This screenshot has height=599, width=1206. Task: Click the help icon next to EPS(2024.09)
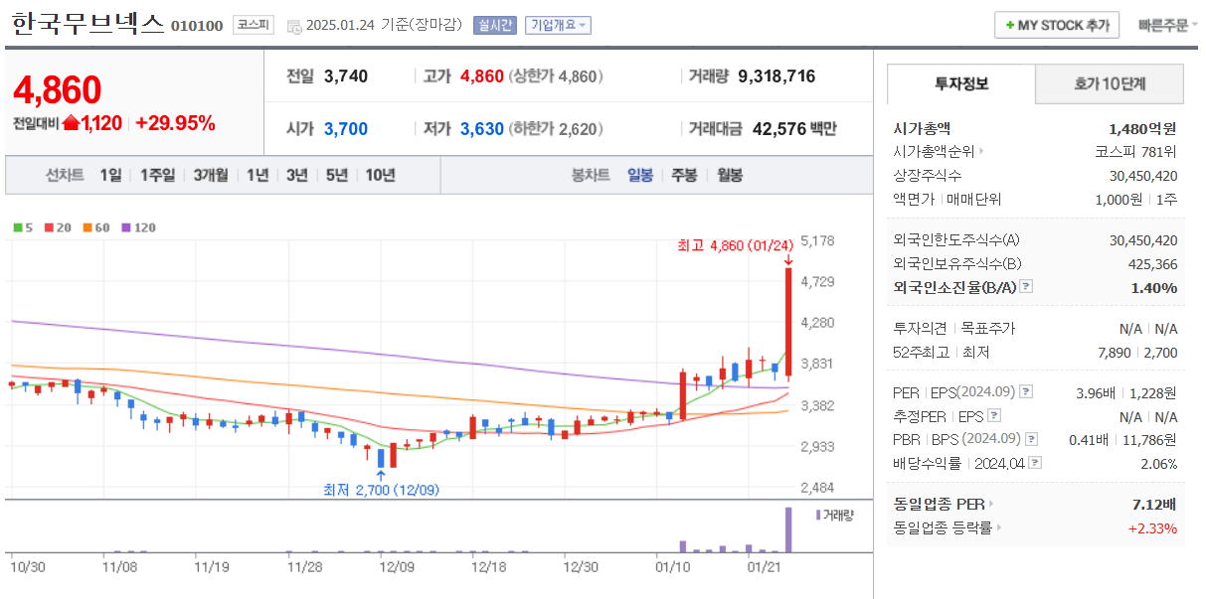point(1026,392)
